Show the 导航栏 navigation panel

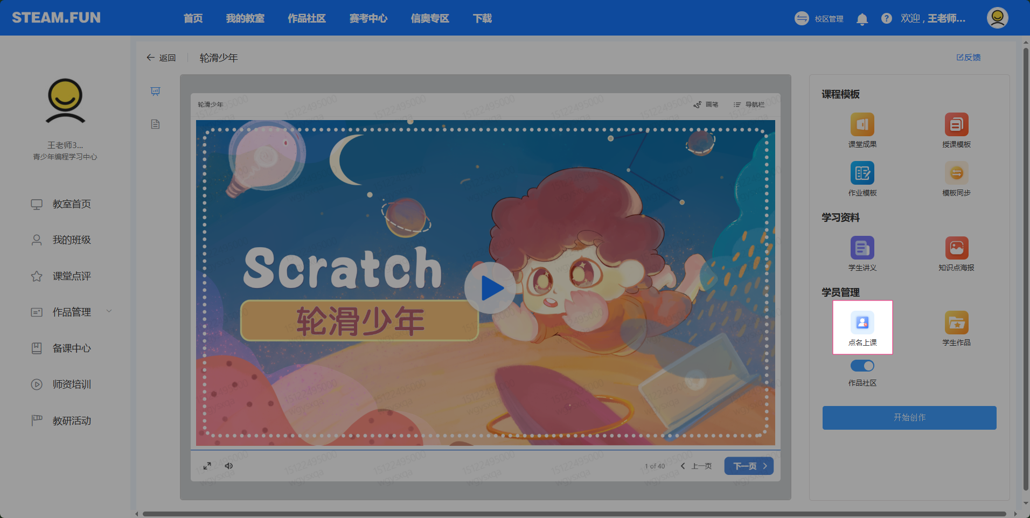tap(749, 104)
